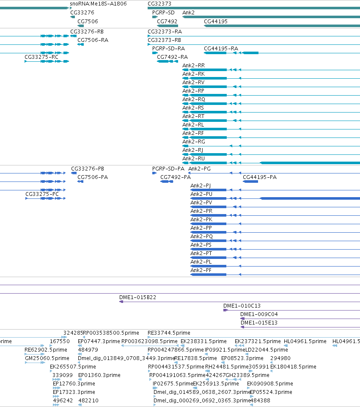This screenshot has width=360, height=407.
Task: Select the Ank2-RJ transcript
Action: 271,154
